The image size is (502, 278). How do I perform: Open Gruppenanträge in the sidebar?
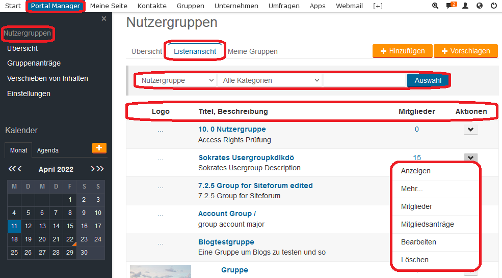pos(34,63)
